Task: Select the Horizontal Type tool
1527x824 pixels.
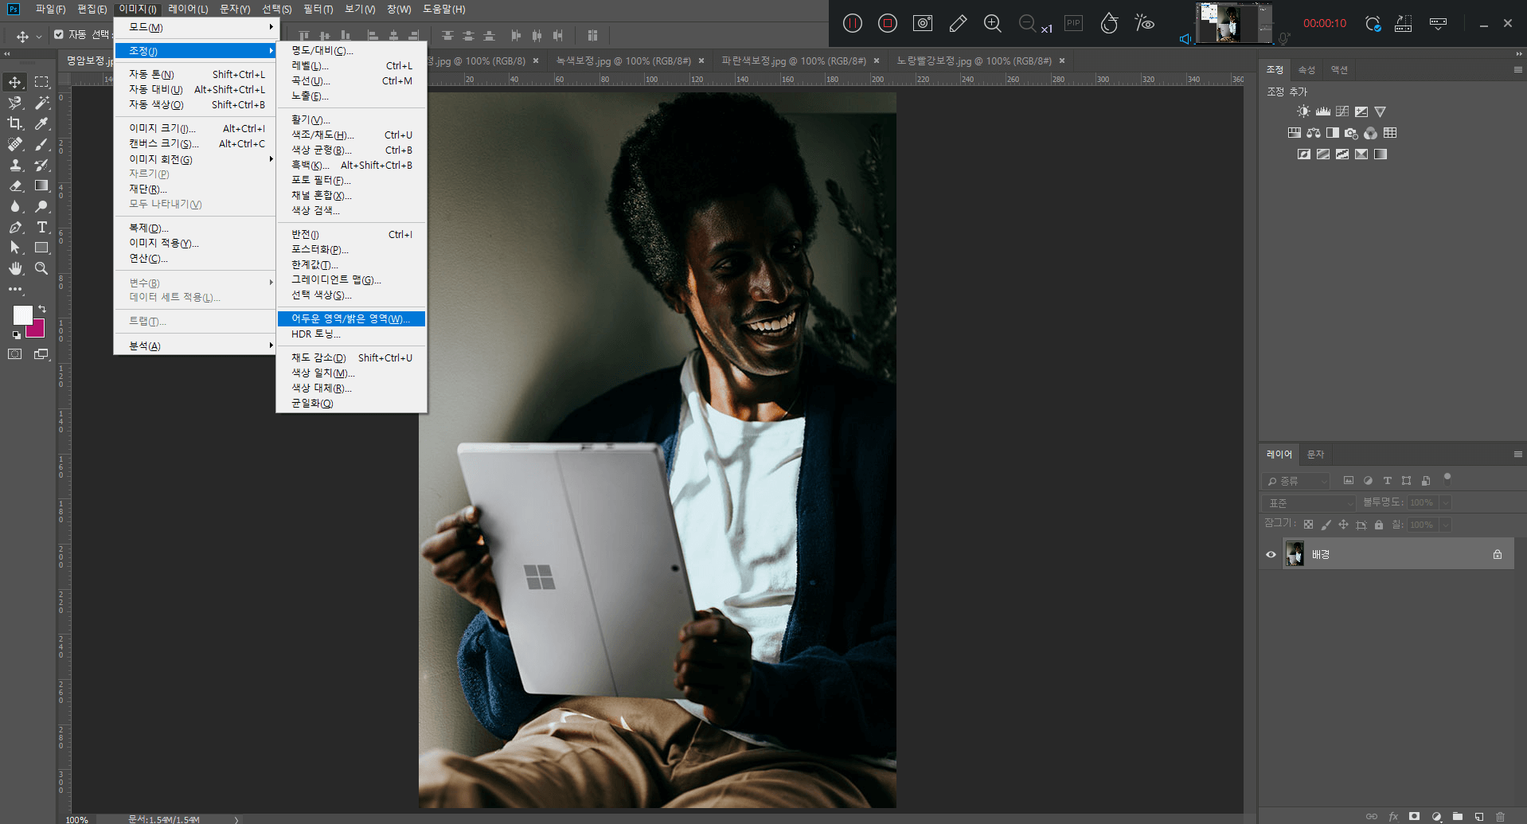Action: tap(42, 227)
